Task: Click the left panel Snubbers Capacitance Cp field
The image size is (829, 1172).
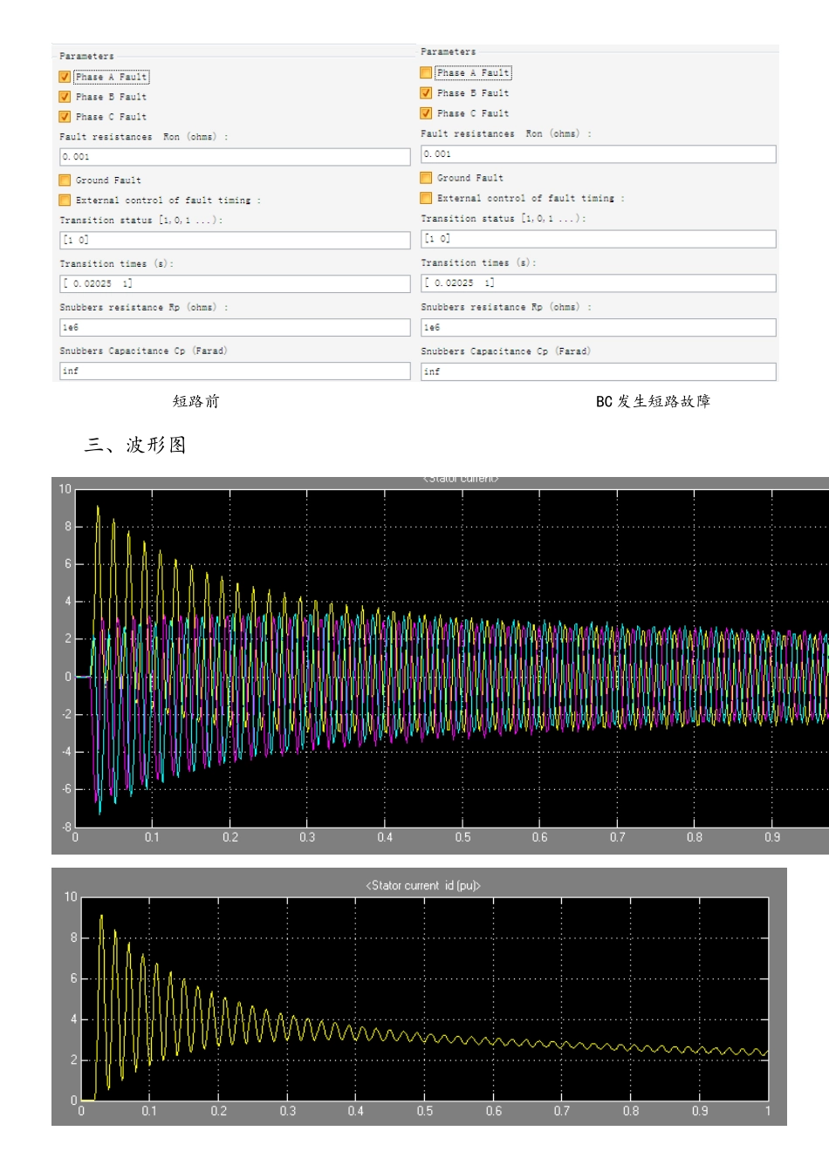Action: pos(235,371)
